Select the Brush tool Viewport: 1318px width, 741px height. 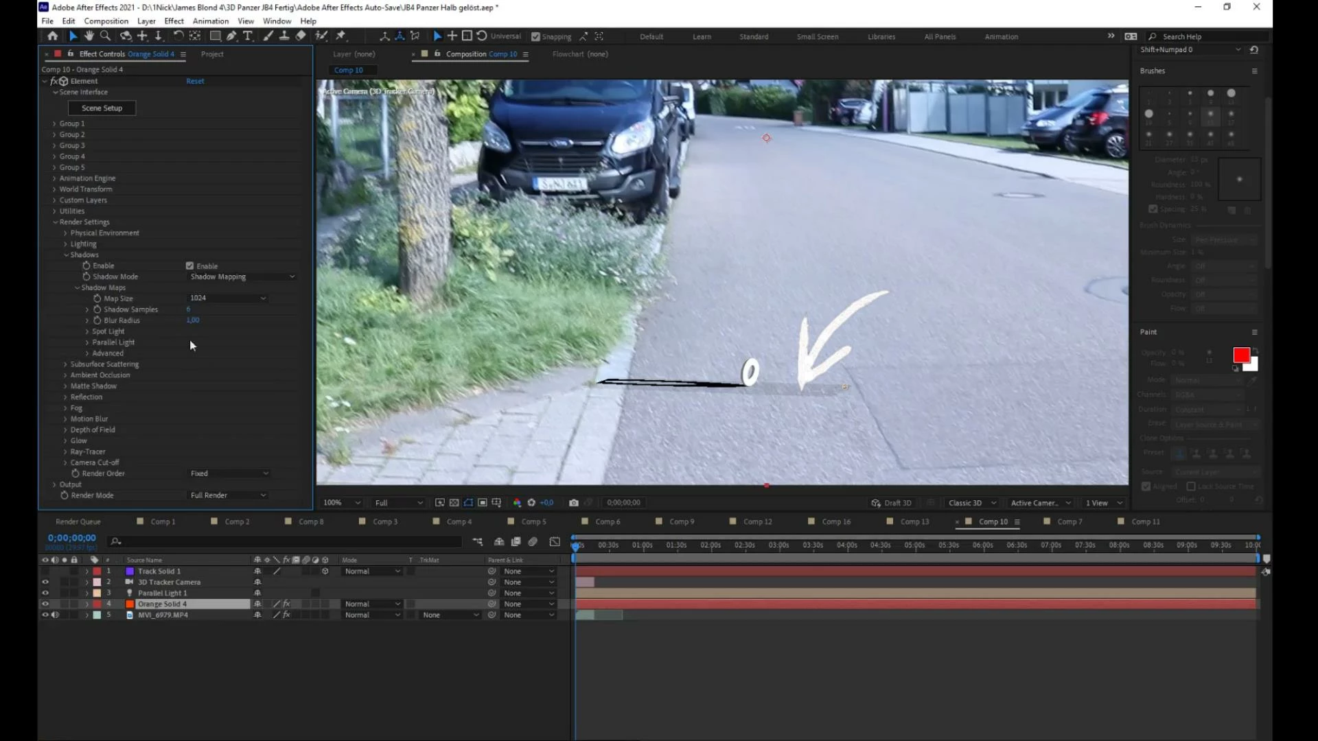tap(268, 36)
